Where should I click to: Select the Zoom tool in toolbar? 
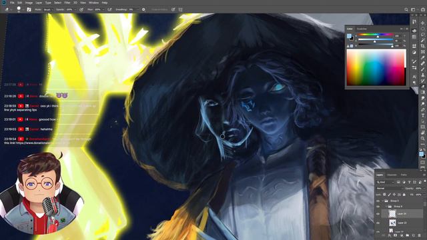click(x=422, y=139)
